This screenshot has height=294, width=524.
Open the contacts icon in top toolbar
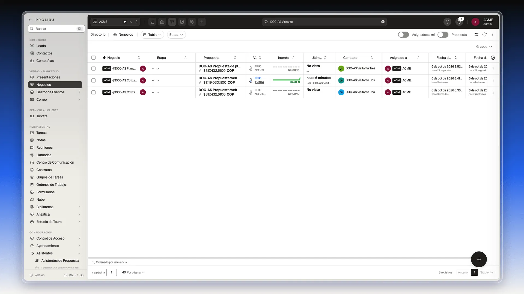click(x=152, y=22)
